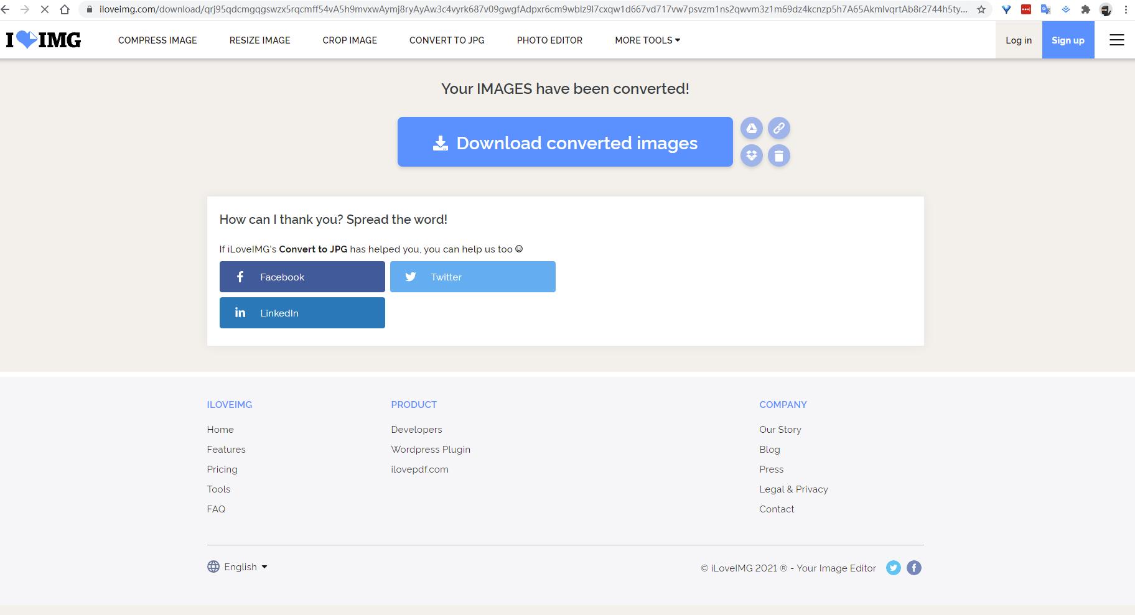This screenshot has height=615, width=1135.
Task: Open Our Story link
Action: click(x=780, y=430)
